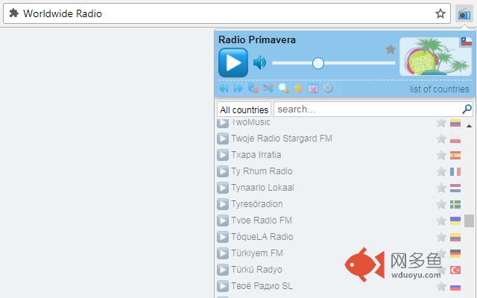Select the Tynaarlo Lokaal station name
The width and height of the screenshot is (477, 298).
click(262, 188)
